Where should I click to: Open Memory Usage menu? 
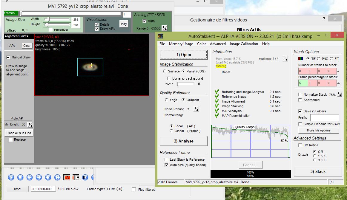click(181, 44)
